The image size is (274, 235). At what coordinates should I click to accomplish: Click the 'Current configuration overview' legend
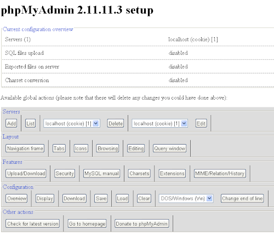pos(38,29)
